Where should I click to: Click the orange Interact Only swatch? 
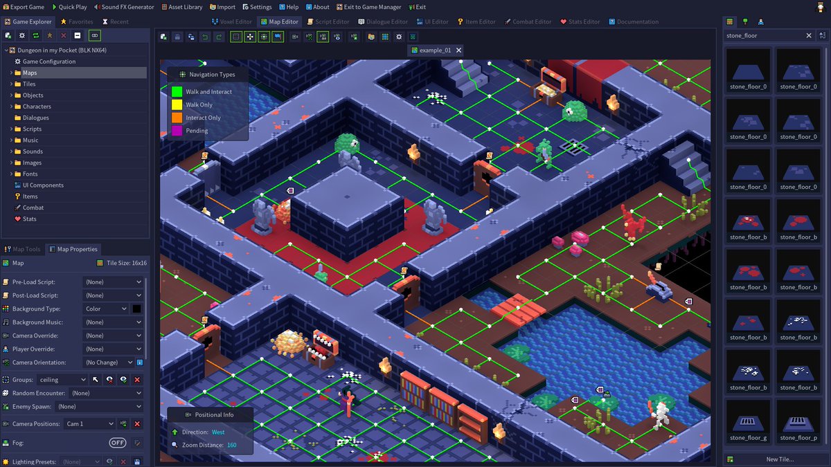tap(177, 118)
